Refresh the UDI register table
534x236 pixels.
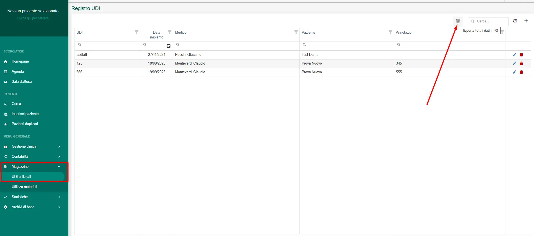pyautogui.click(x=515, y=21)
